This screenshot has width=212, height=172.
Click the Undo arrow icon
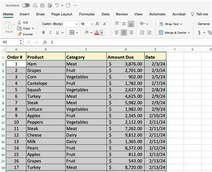point(57,5)
